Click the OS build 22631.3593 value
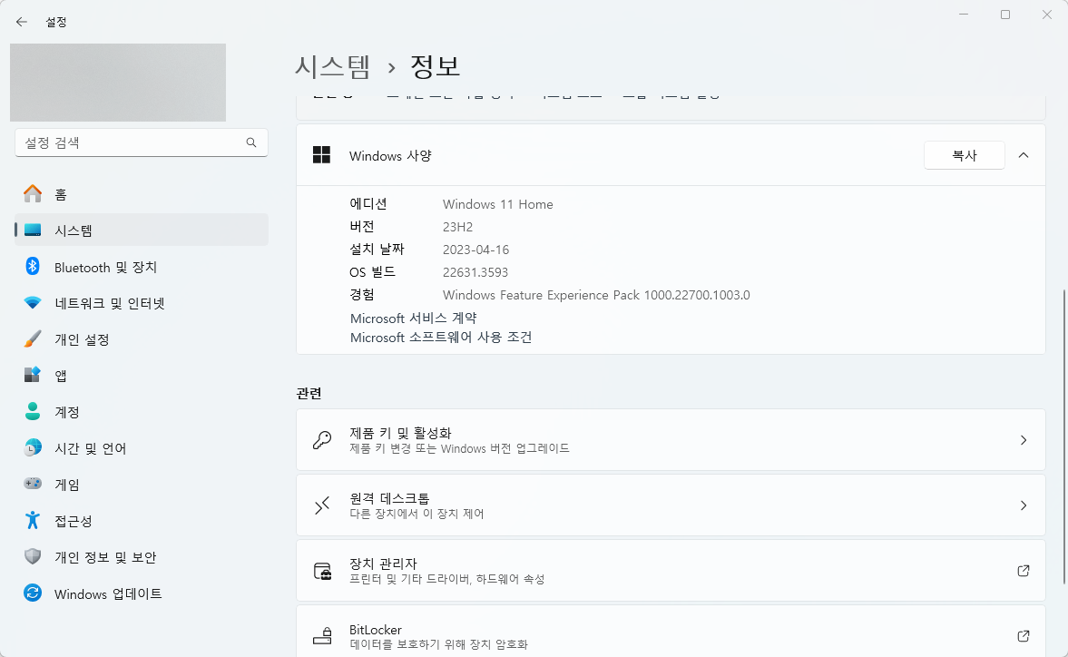The width and height of the screenshot is (1068, 657). point(475,272)
